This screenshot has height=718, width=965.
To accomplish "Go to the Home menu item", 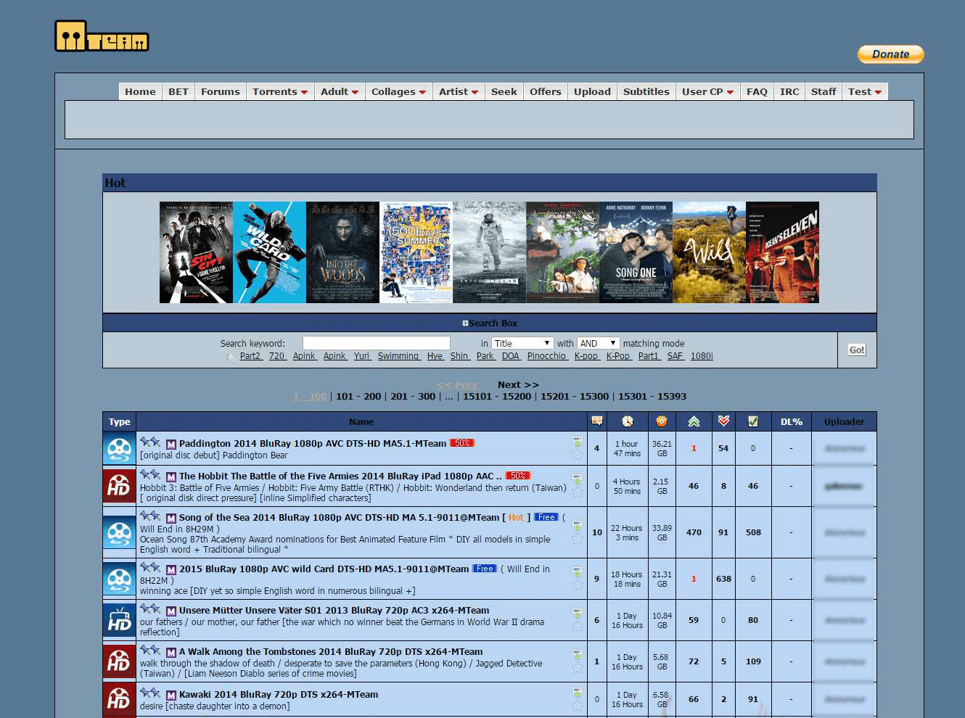I will [140, 91].
